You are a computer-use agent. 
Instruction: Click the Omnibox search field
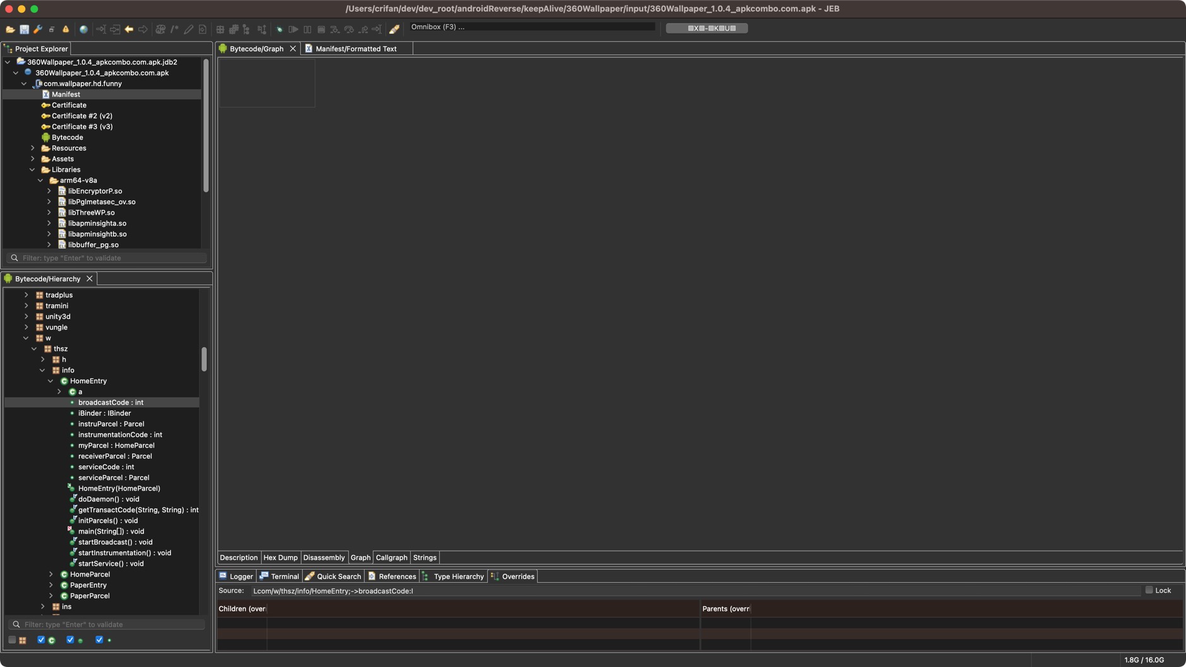(532, 27)
